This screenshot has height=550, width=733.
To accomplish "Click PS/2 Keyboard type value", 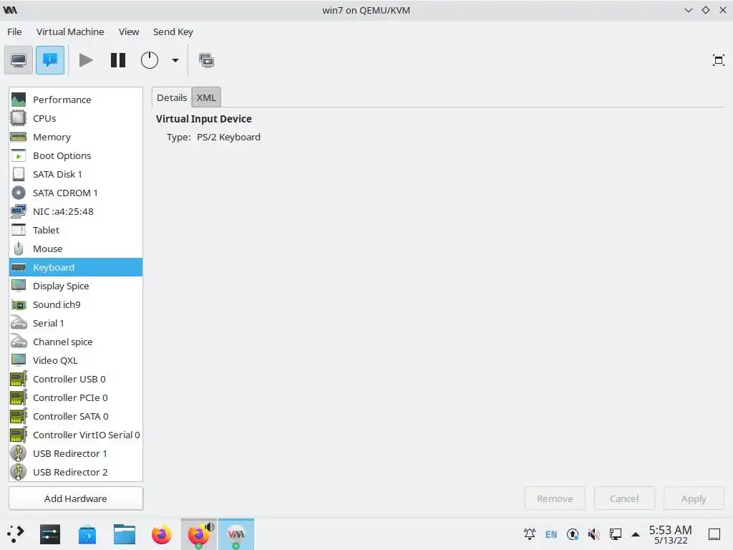I will click(x=228, y=137).
